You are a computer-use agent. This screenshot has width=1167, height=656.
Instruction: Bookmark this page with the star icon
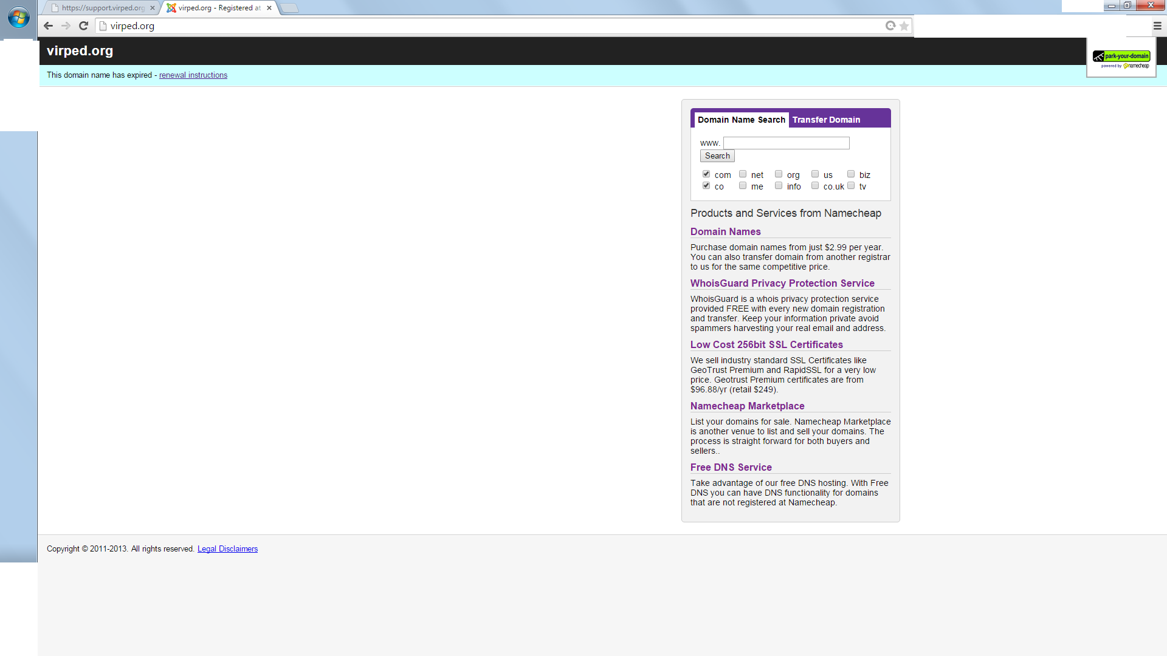[x=904, y=26]
